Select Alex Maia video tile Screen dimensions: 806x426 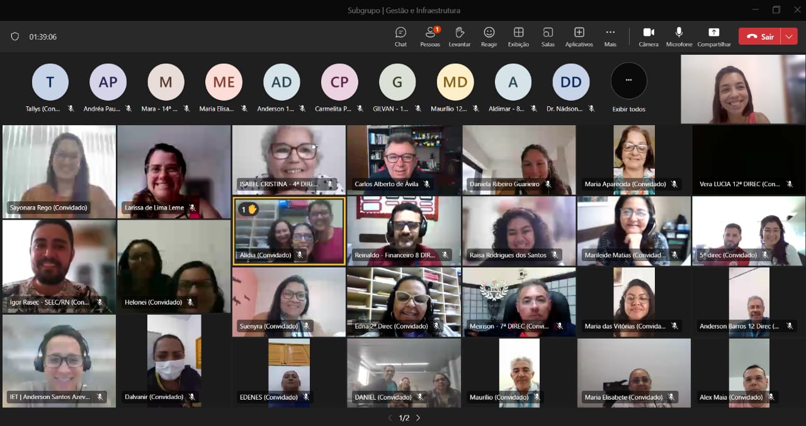pos(749,373)
